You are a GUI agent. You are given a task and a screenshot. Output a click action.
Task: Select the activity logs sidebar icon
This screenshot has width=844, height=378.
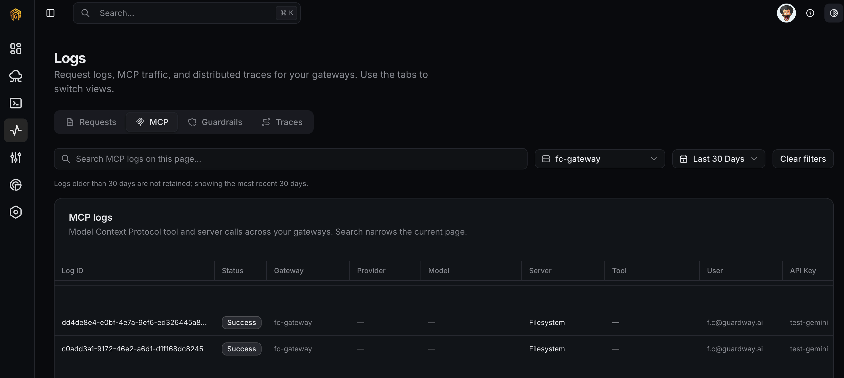[x=16, y=130]
